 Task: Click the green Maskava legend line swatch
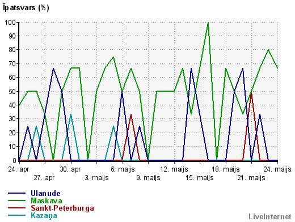click(16, 200)
